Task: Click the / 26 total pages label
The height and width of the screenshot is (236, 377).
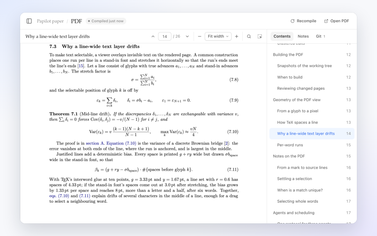Action: pos(177,37)
